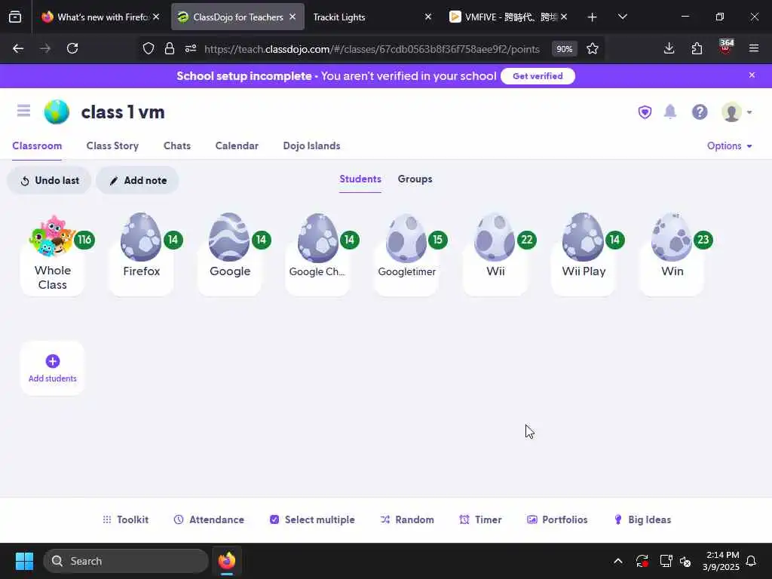Open the Firefox extensions puzzle icon
The width and height of the screenshot is (772, 579).
[697, 48]
